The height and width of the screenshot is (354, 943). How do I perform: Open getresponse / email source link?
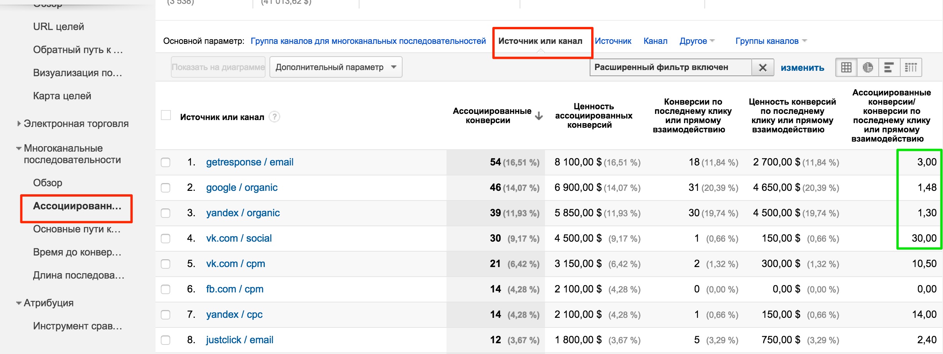pos(249,162)
